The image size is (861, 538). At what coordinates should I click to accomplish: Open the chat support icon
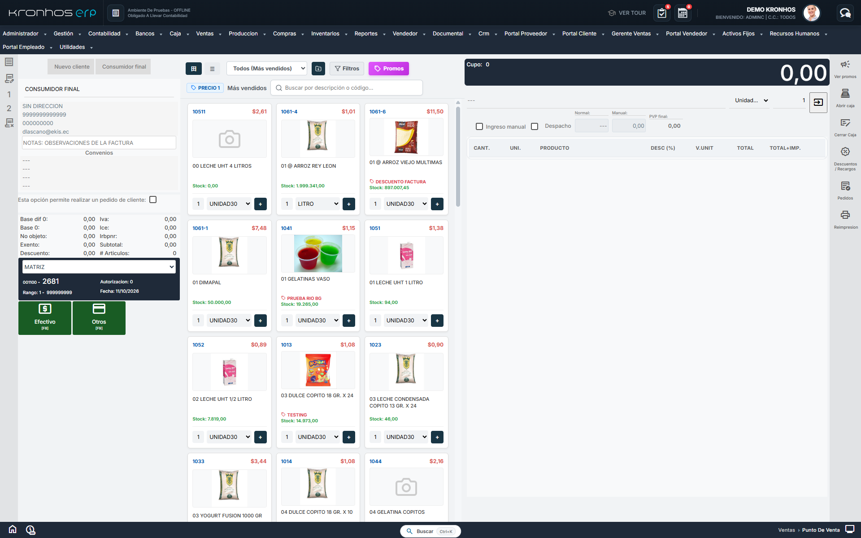click(845, 13)
